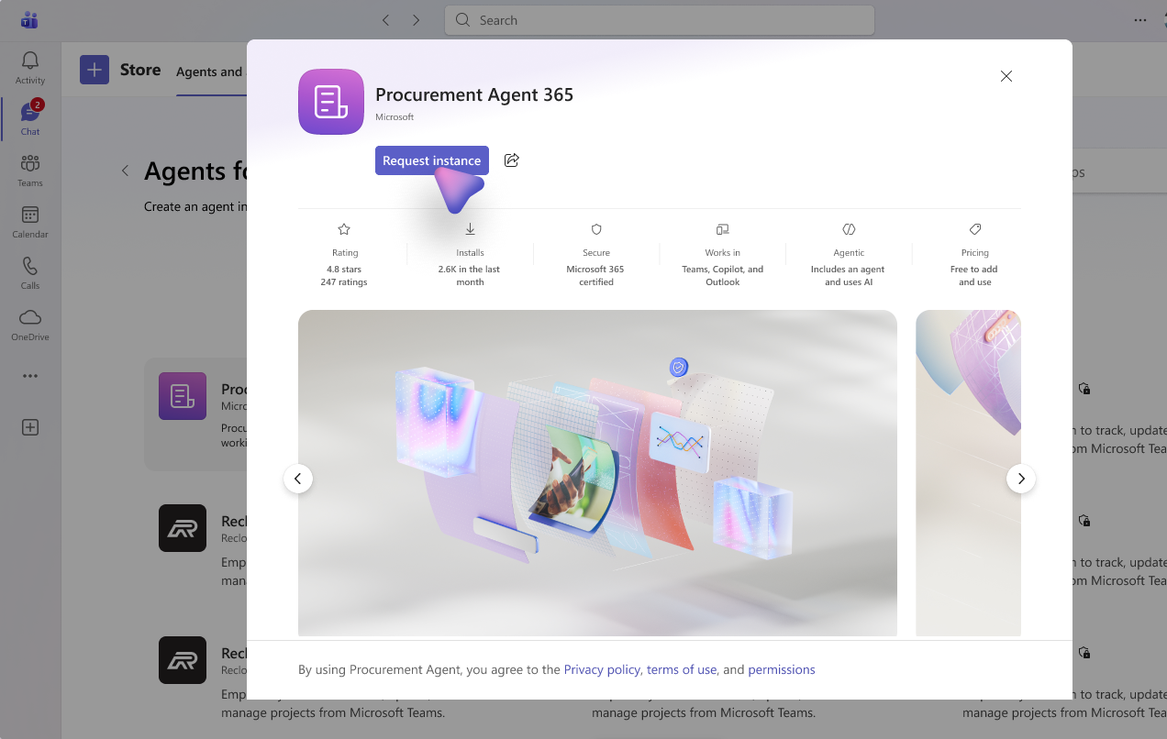The width and height of the screenshot is (1167, 739).
Task: Open settings and more ellipsis at top right
Action: click(1140, 20)
